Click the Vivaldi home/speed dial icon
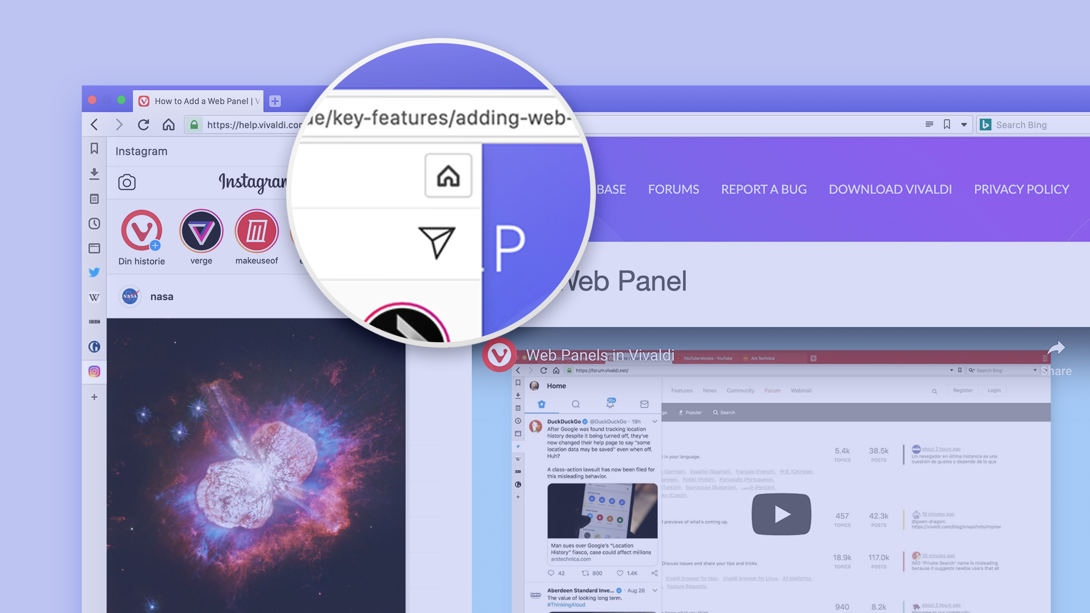The image size is (1090, 613). click(x=167, y=124)
